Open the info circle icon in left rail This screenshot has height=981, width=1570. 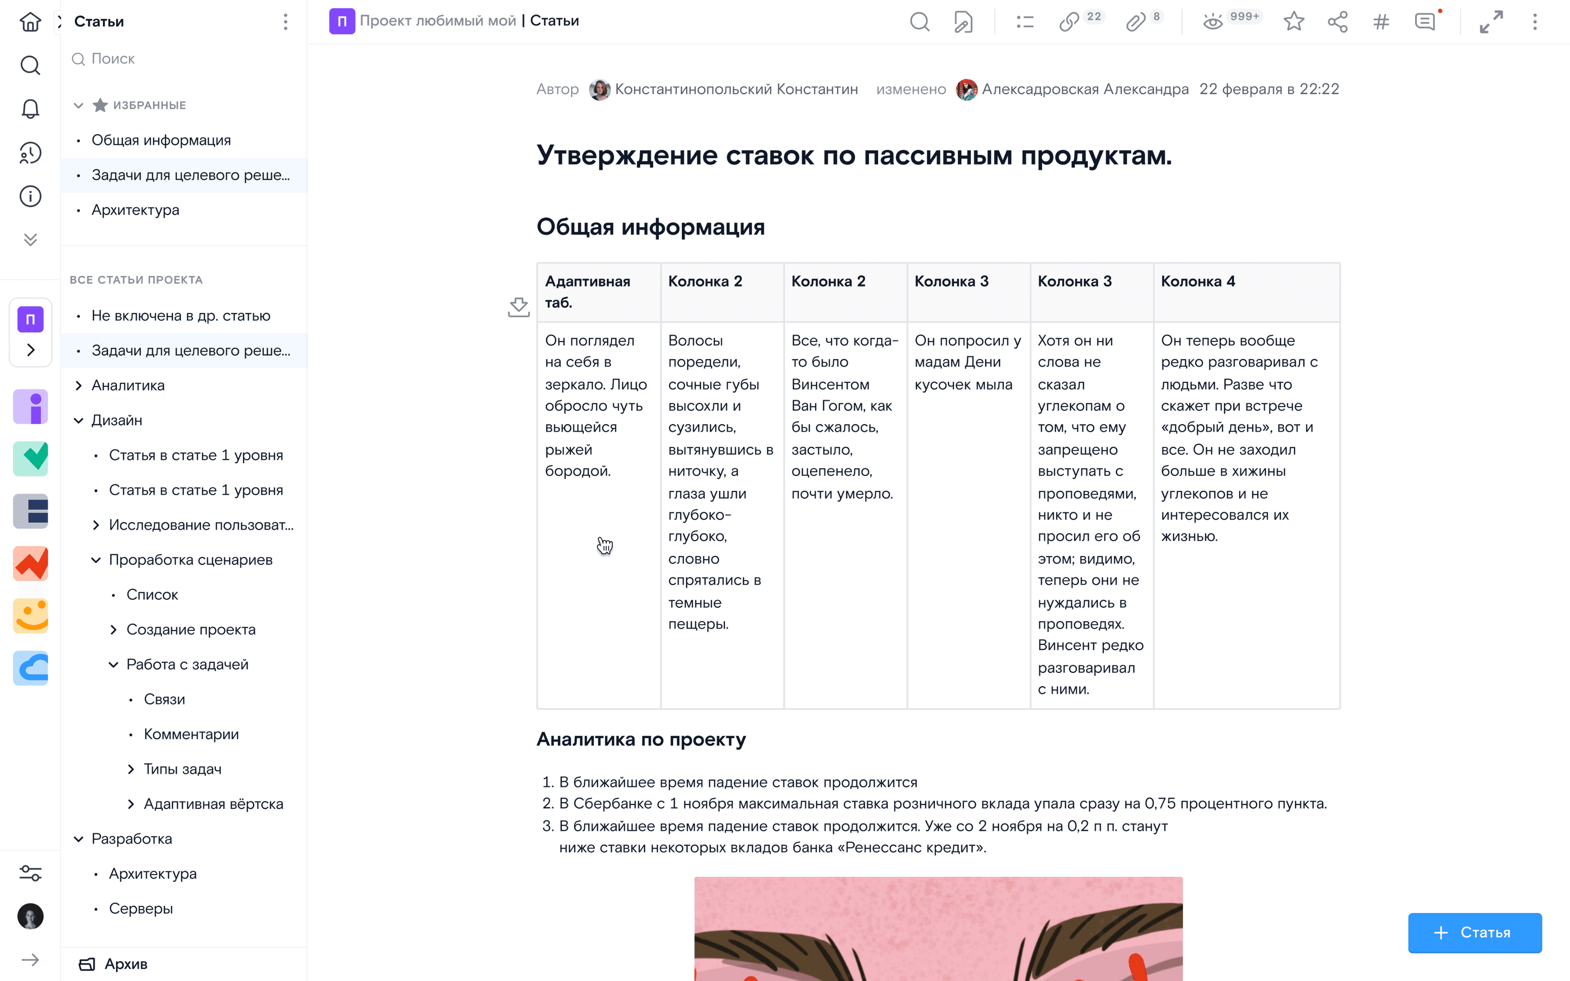(x=31, y=196)
